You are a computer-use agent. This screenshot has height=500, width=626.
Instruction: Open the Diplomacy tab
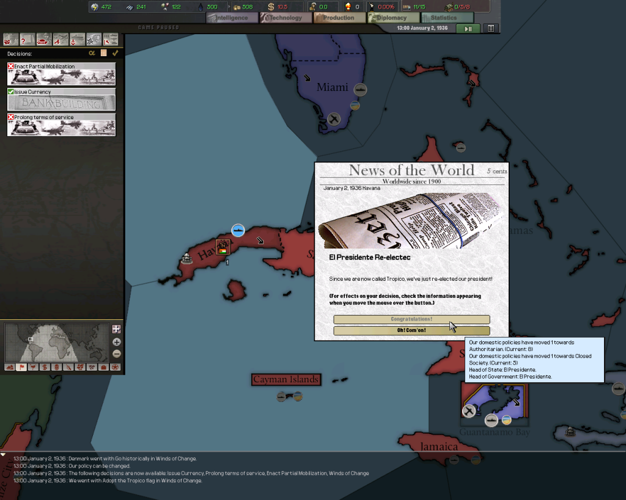[x=393, y=18]
